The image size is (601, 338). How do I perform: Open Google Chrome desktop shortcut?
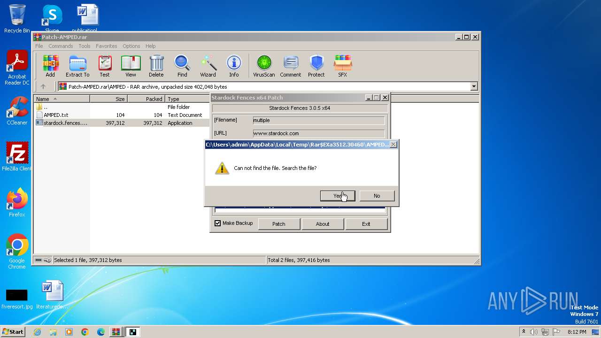17,252
